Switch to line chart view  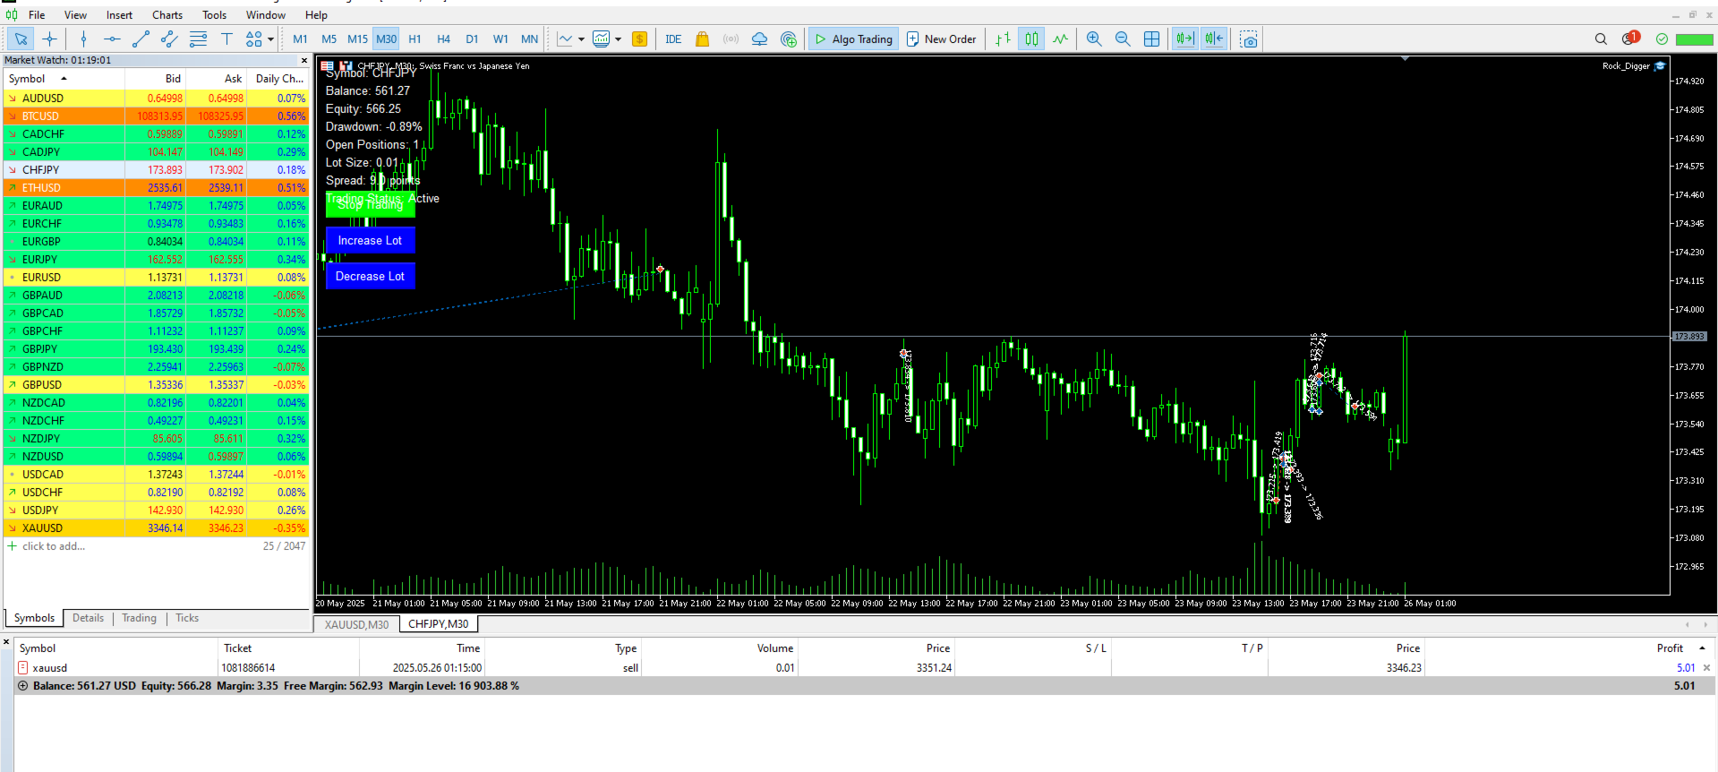point(1060,39)
